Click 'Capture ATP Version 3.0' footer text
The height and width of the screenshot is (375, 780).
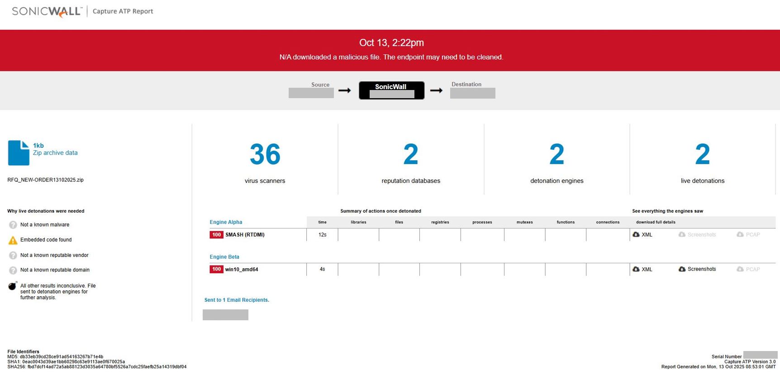pos(750,362)
